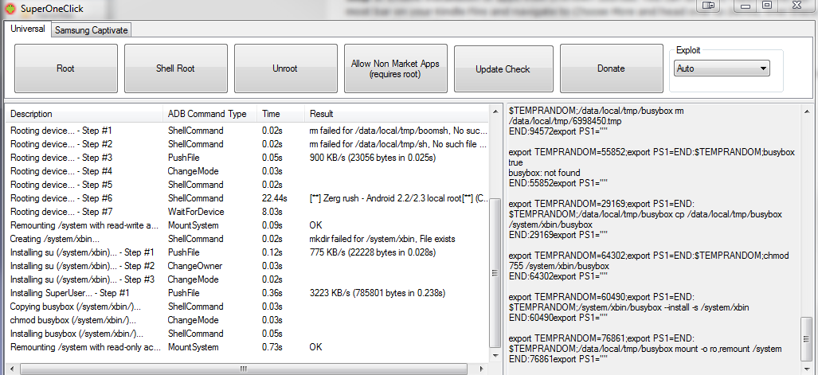Maximize the SuperOneClick window
This screenshot has width=818, height=375.
tap(766, 6)
